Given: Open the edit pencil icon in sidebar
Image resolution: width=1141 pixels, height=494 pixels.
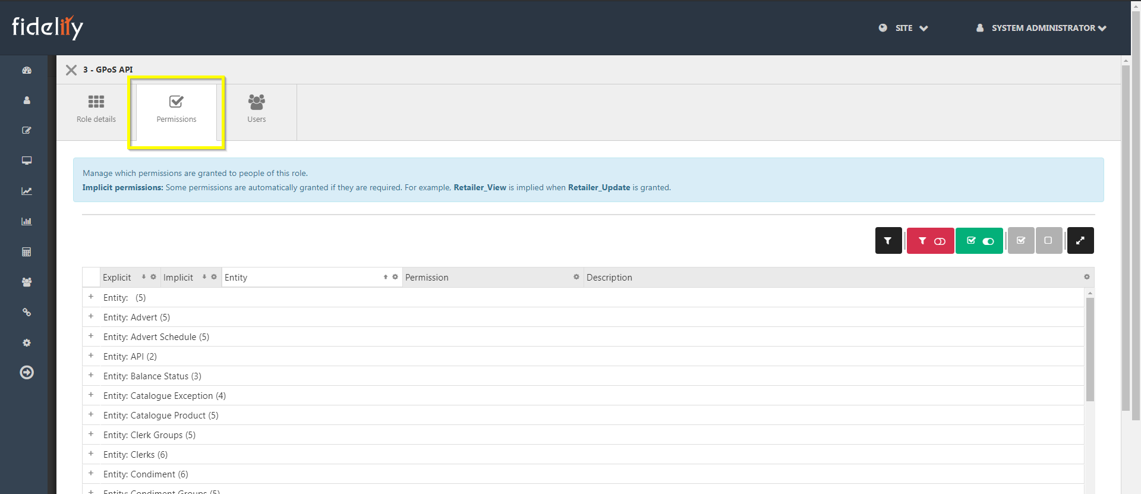Looking at the screenshot, I should click(27, 130).
